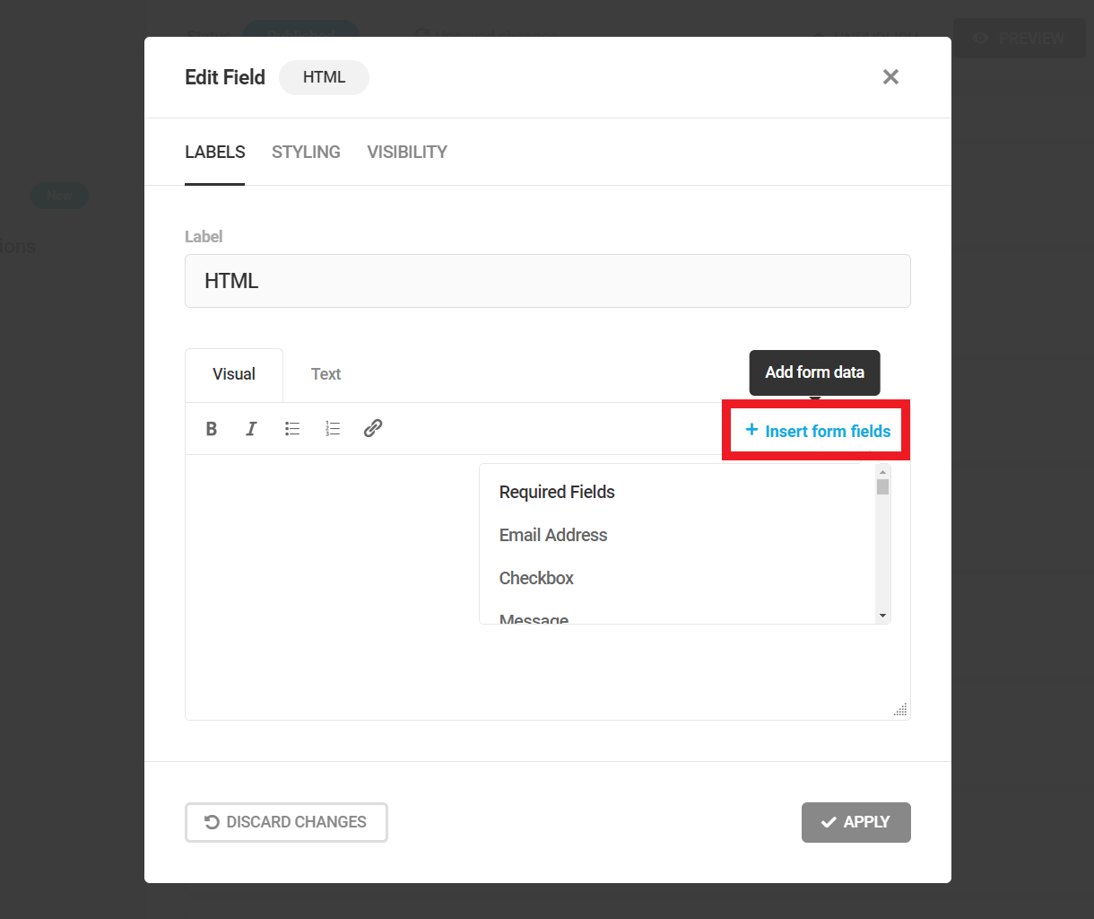Switch to the LABELS tab

(215, 153)
